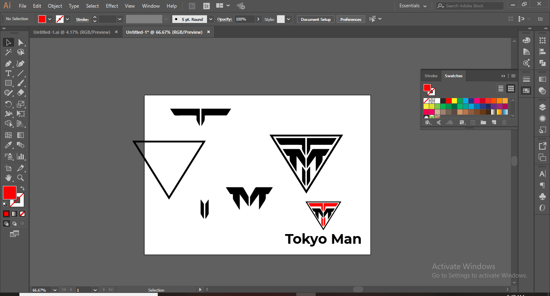The width and height of the screenshot is (550, 296).
Task: Open the Swatch Libraries menu
Action: (x=428, y=122)
